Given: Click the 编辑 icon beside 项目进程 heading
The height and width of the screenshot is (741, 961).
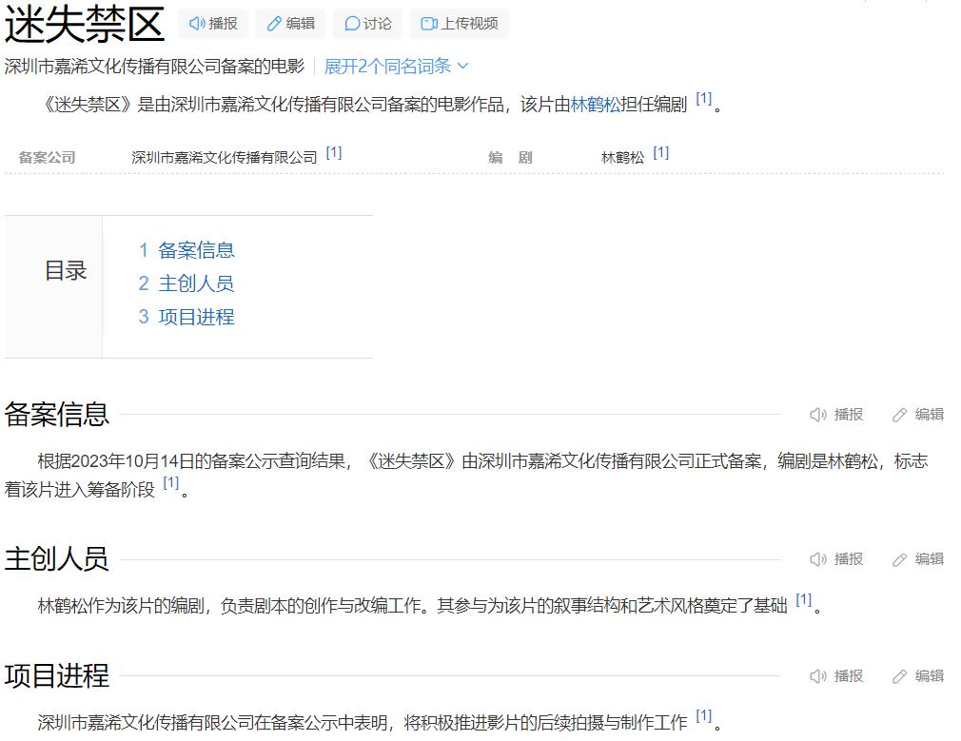Looking at the screenshot, I should (x=900, y=676).
